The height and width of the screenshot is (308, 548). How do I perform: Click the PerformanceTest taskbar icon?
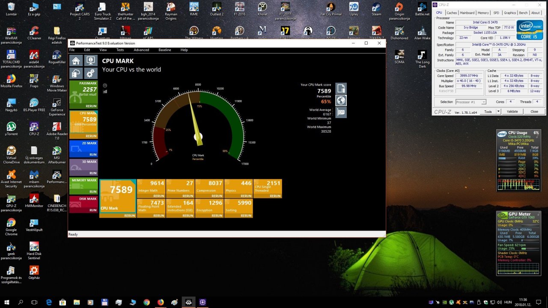click(x=188, y=302)
